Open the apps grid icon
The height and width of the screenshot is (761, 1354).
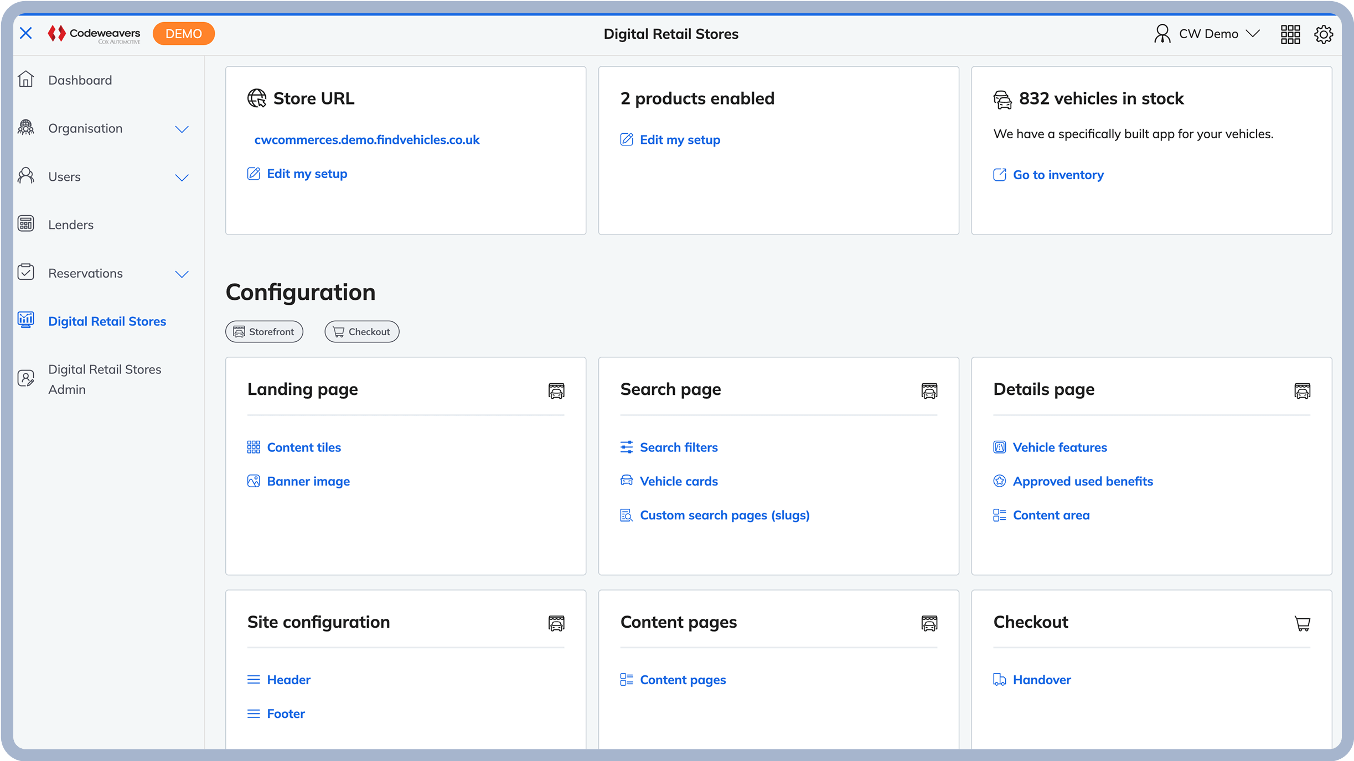point(1290,34)
